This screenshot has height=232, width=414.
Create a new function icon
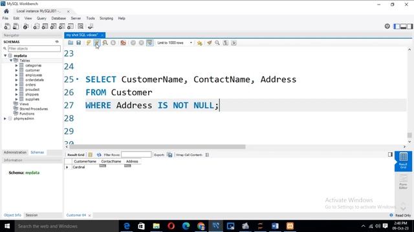71,26
